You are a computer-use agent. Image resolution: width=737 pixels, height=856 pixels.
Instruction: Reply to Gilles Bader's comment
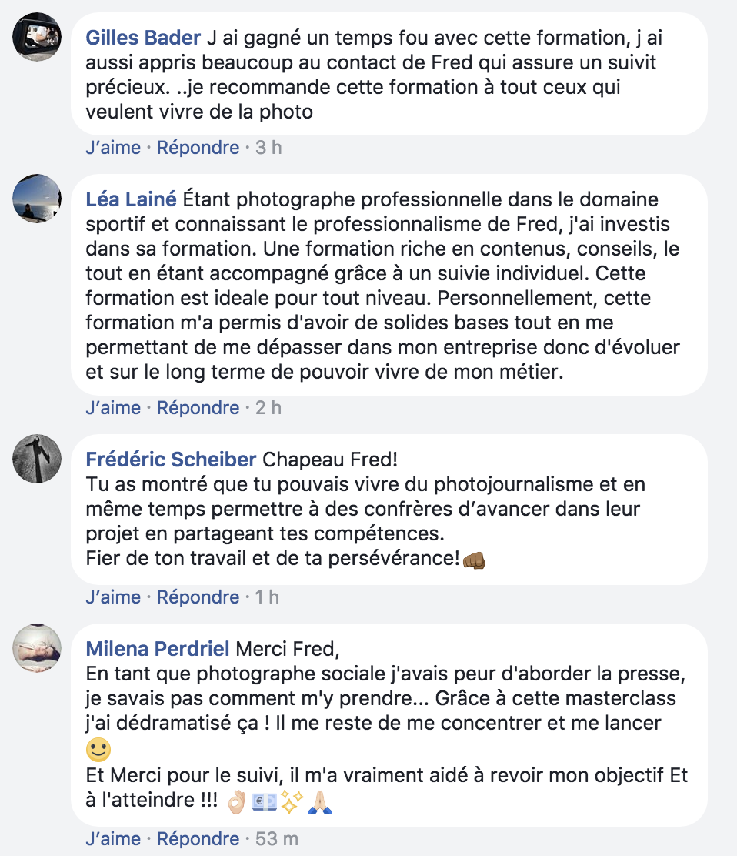(198, 147)
